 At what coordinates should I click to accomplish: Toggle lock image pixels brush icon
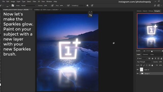coord(144,65)
